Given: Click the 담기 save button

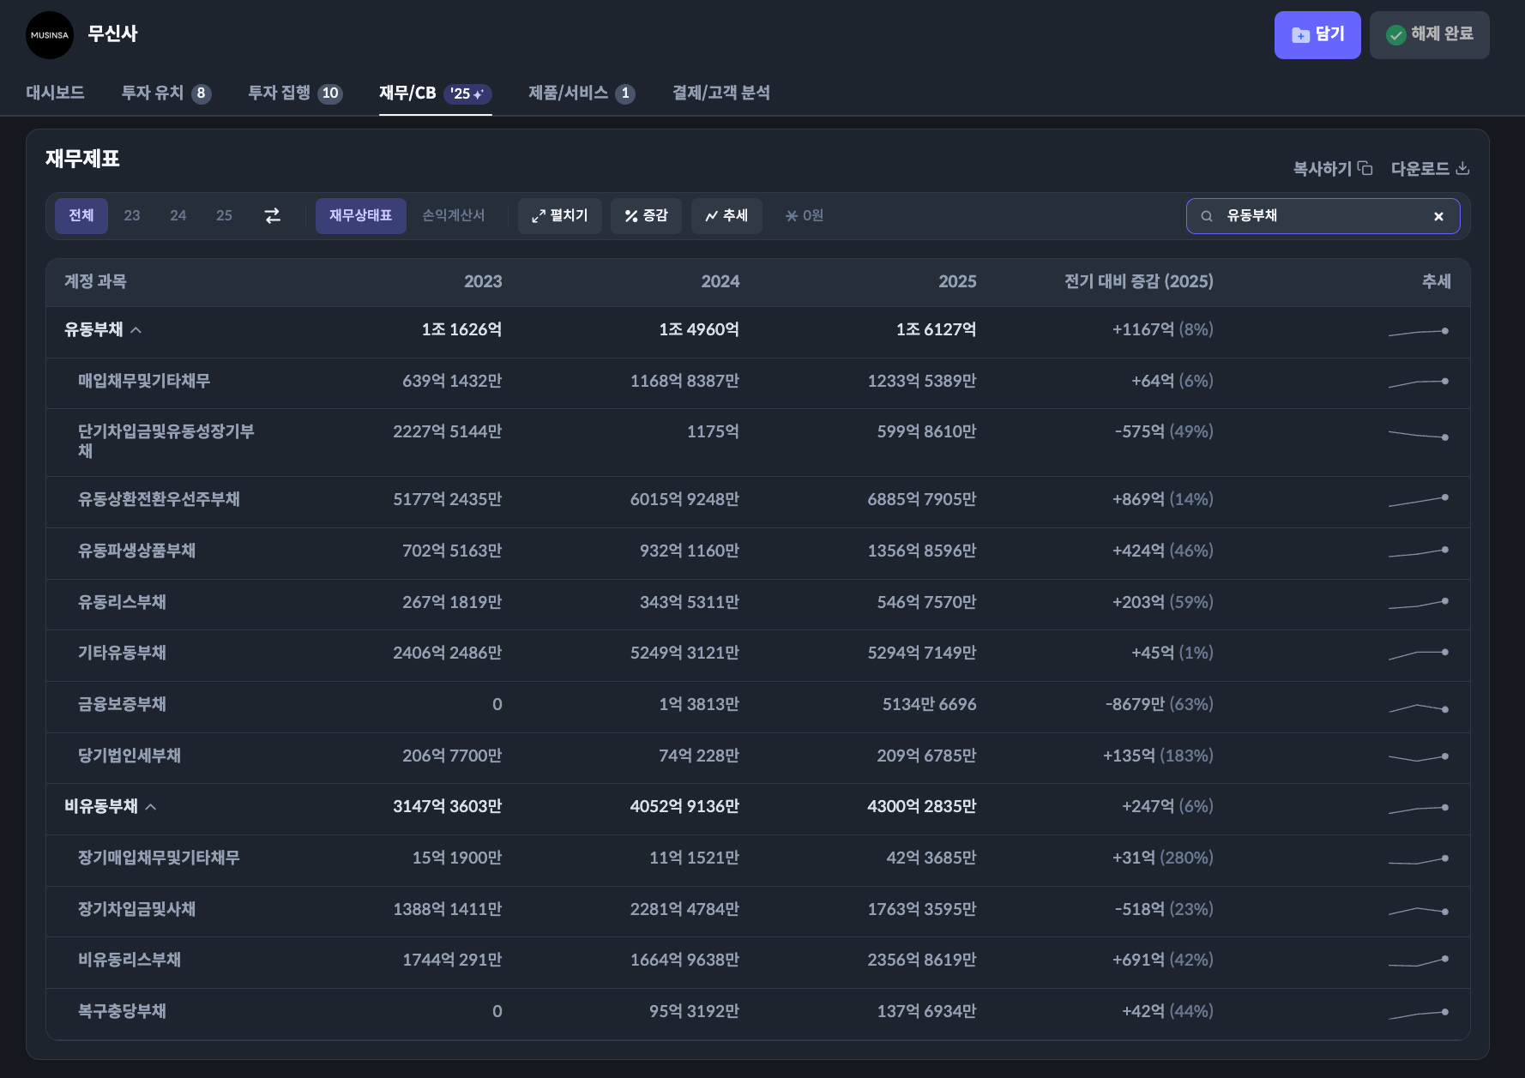Looking at the screenshot, I should 1317,35.
